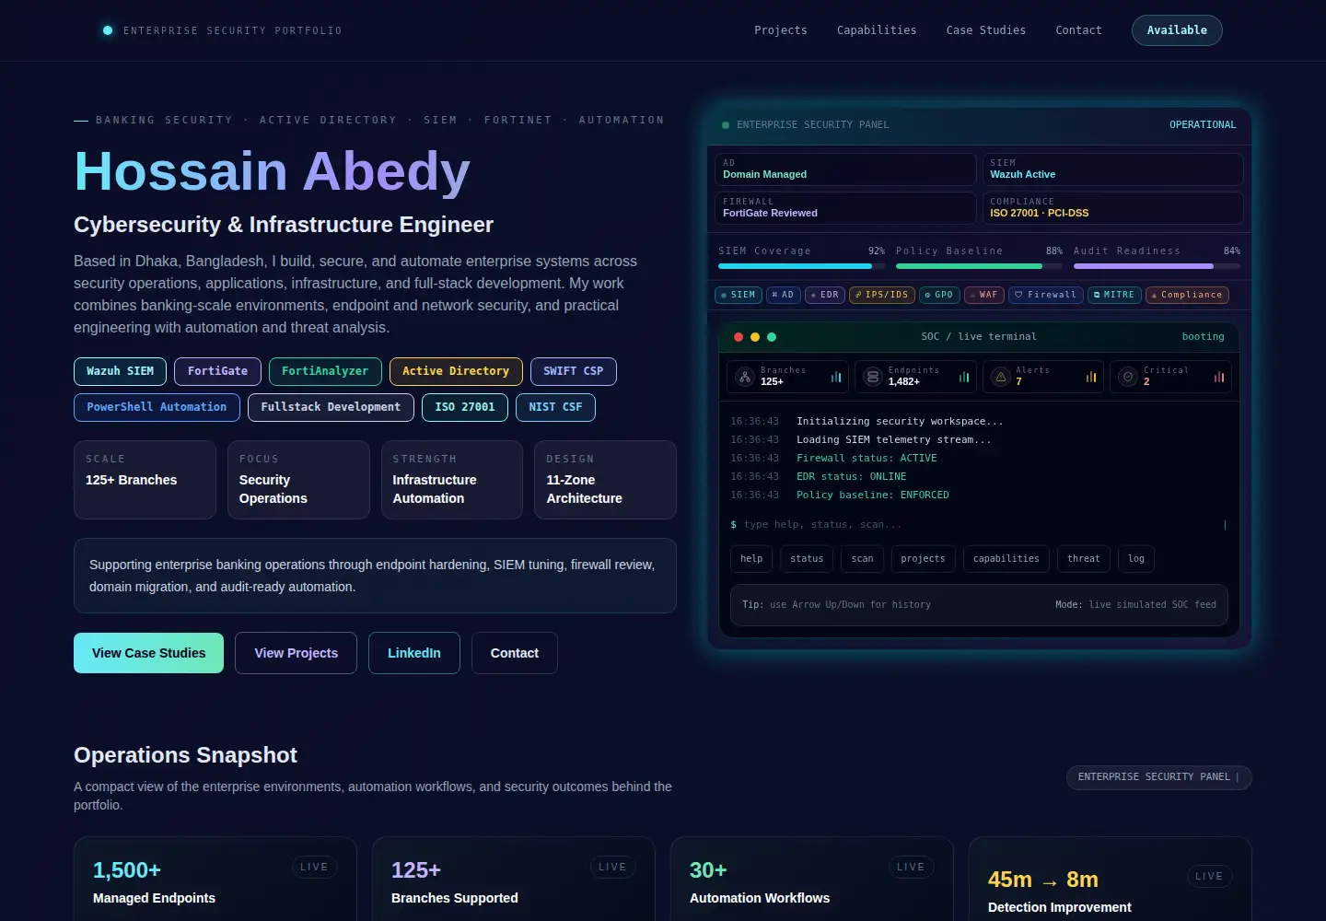Click the bar chart icon beside Branches
This screenshot has width=1326, height=921.
(836, 377)
